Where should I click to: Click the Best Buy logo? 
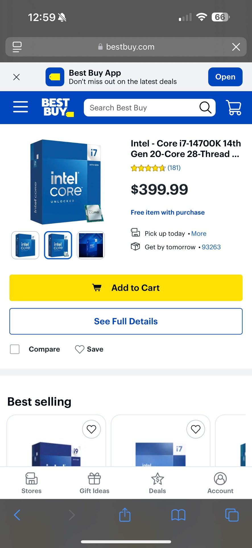(x=57, y=108)
